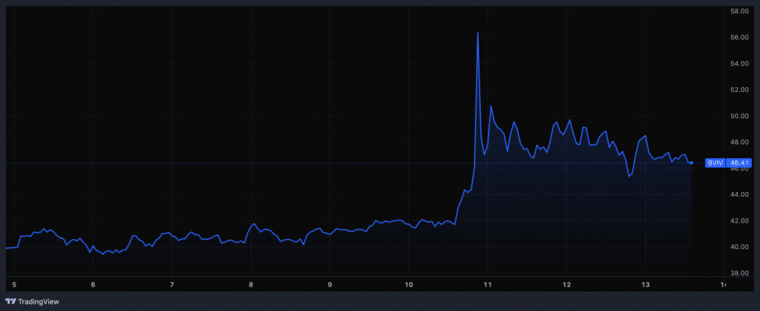Click date 10 on time axis
This screenshot has width=760, height=311.
[409, 284]
